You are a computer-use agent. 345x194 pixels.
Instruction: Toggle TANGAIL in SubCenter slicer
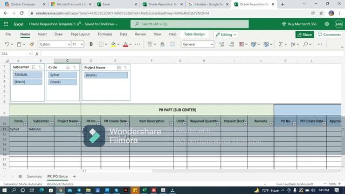tap(27, 74)
